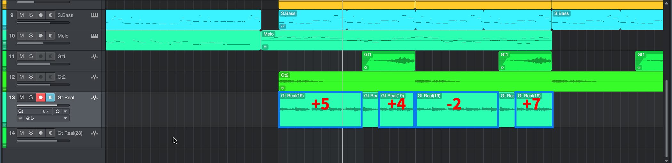This screenshot has width=672, height=163.
Task: Solo the Melo track
Action: [x=31, y=36]
